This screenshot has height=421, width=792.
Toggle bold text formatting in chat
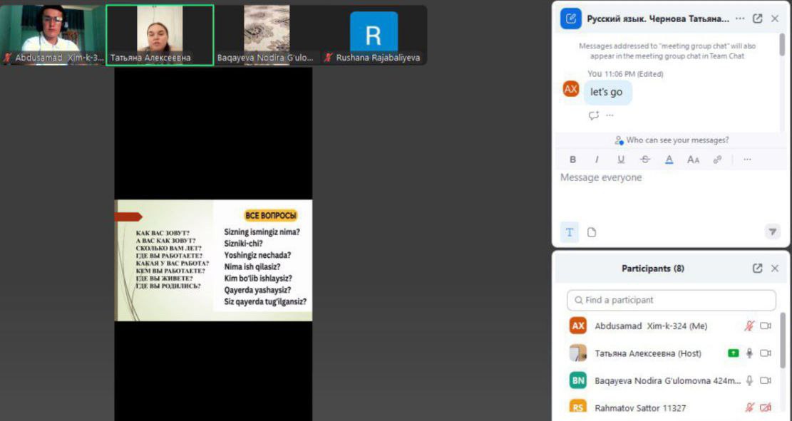pyautogui.click(x=572, y=160)
